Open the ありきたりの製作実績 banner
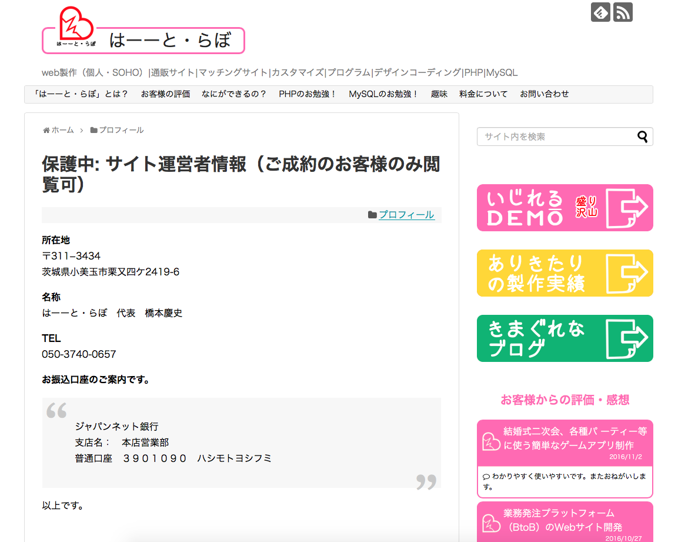Viewport: 678px width, 542px height. (565, 273)
